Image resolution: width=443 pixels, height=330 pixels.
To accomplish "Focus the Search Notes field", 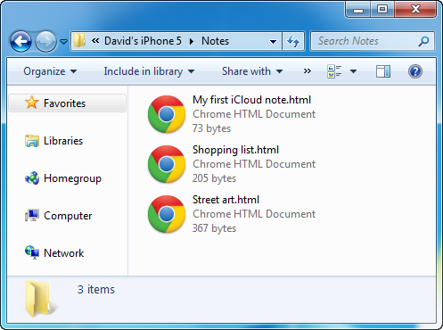I will pyautogui.click(x=372, y=41).
